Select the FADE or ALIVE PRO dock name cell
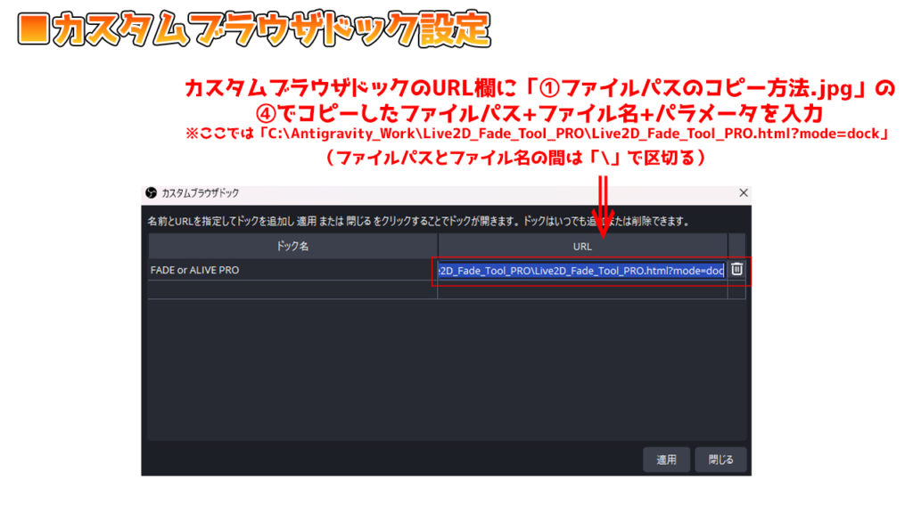The image size is (913, 513). pos(292,270)
